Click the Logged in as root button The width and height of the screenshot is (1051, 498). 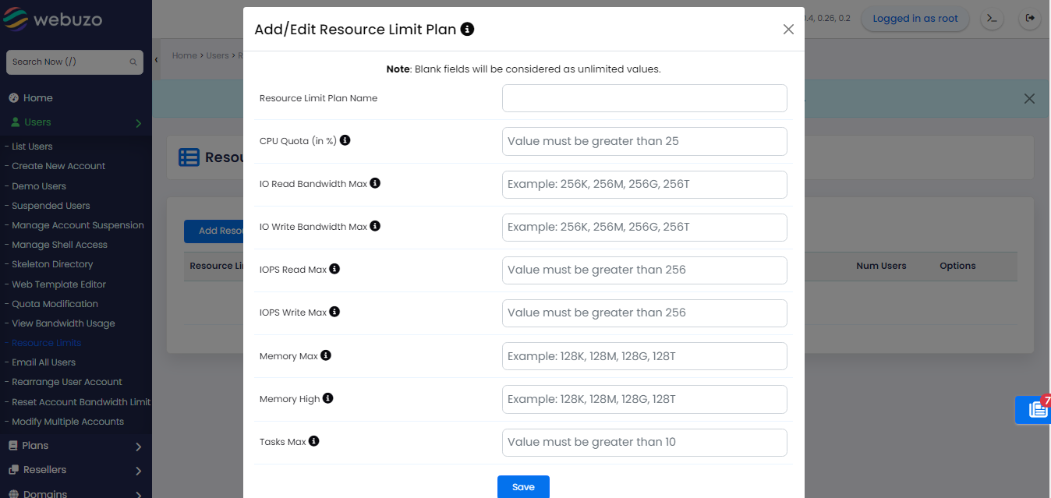pos(915,19)
